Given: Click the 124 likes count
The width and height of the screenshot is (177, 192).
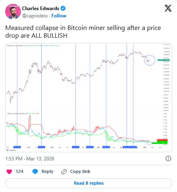Looking at the screenshot, I should [19, 171].
